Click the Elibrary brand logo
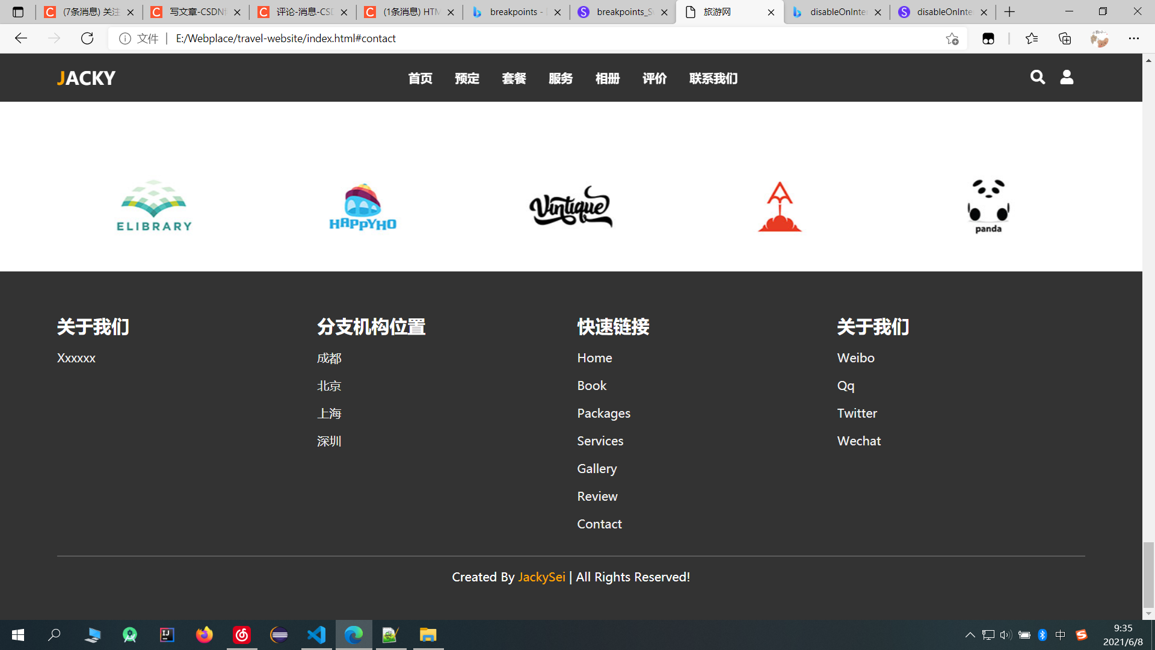This screenshot has width=1155, height=650. click(x=154, y=206)
